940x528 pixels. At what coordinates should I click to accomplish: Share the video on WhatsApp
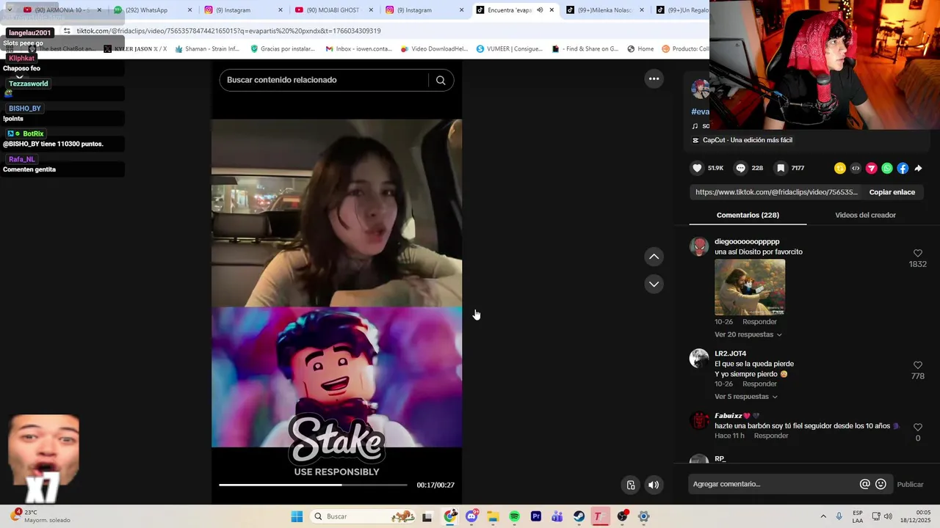(887, 168)
